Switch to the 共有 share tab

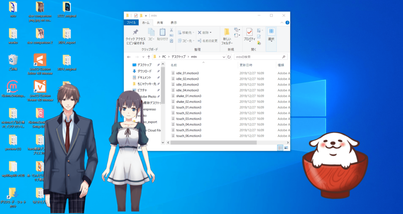tap(160, 22)
